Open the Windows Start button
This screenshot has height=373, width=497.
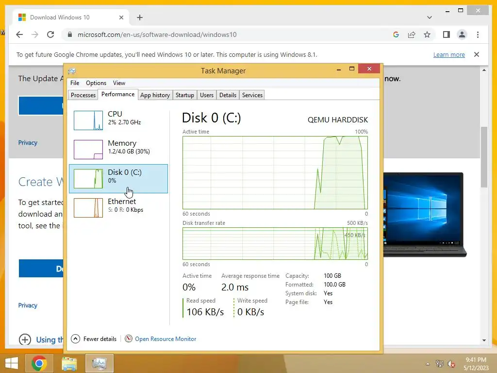pyautogui.click(x=12, y=363)
